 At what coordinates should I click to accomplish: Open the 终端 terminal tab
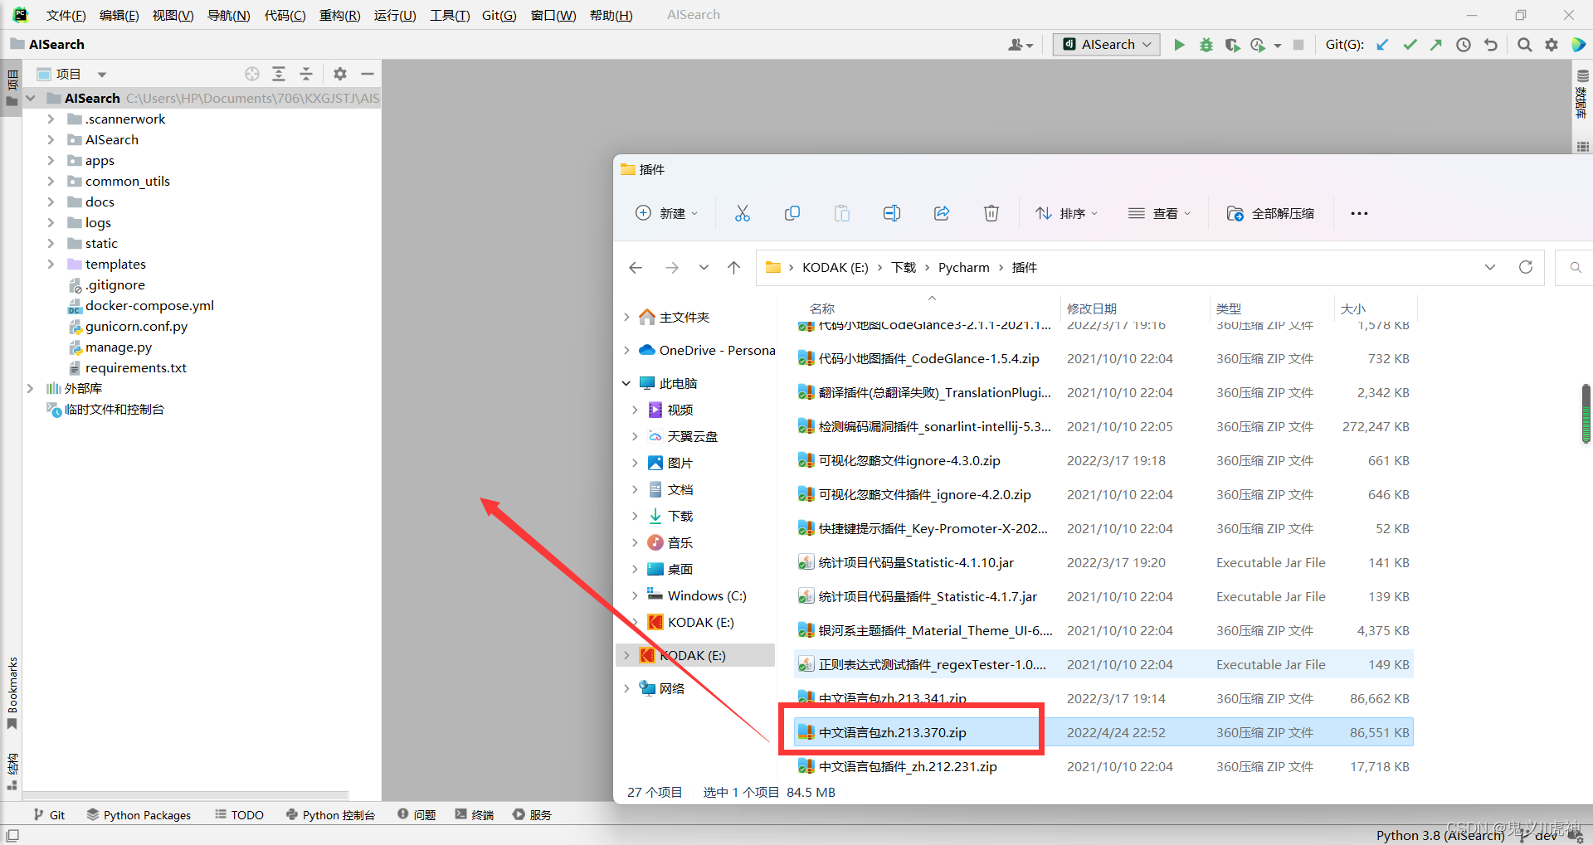tap(474, 815)
